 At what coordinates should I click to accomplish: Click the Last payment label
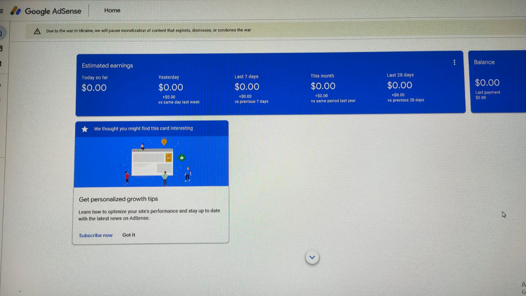click(x=488, y=93)
